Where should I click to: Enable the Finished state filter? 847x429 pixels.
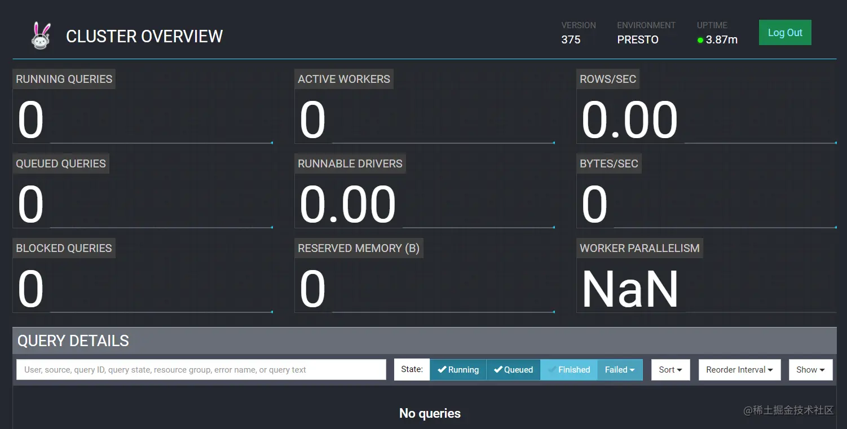pyautogui.click(x=568, y=370)
